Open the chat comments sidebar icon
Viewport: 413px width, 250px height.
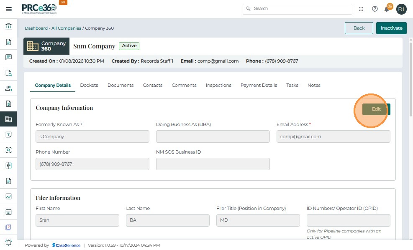tap(8, 57)
